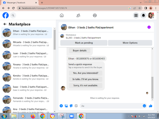This screenshot has height=119, width=159.
Task: Open the Fernando conversation
Action: pos(27,100)
